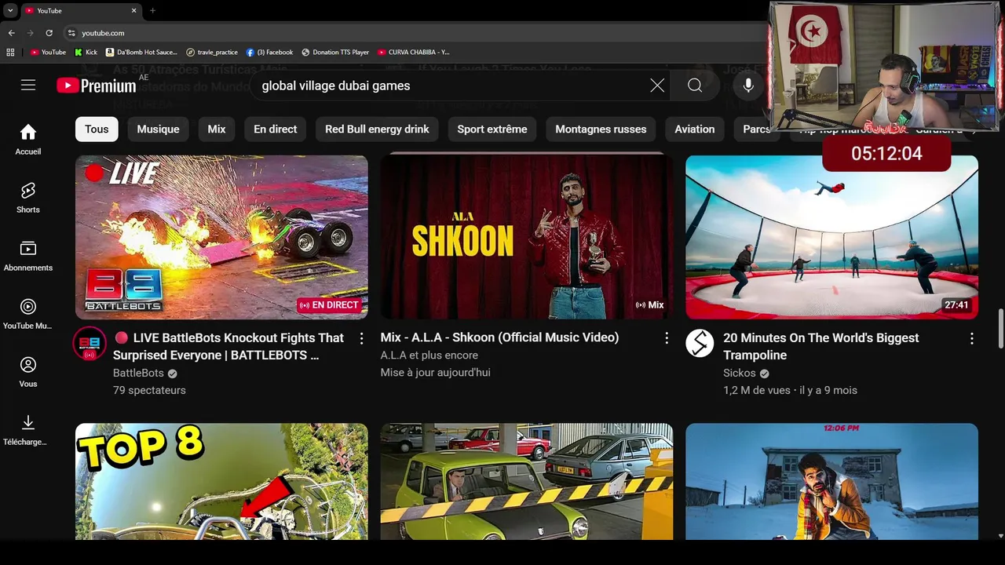
Task: Open YouTube Music in sidebar
Action: (x=28, y=314)
